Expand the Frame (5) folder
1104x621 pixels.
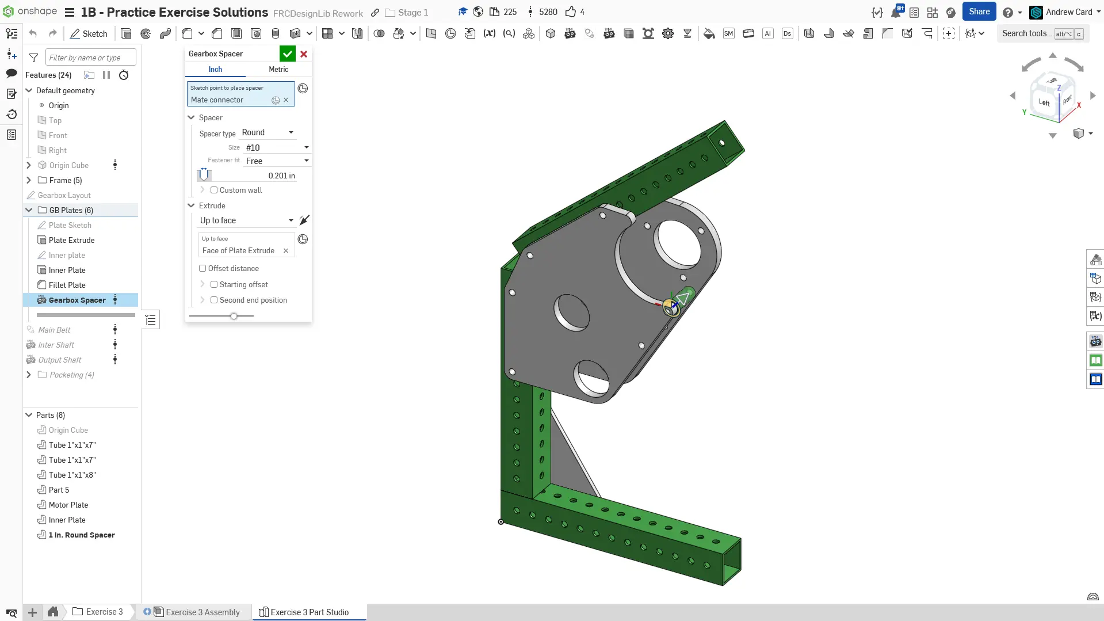29,181
